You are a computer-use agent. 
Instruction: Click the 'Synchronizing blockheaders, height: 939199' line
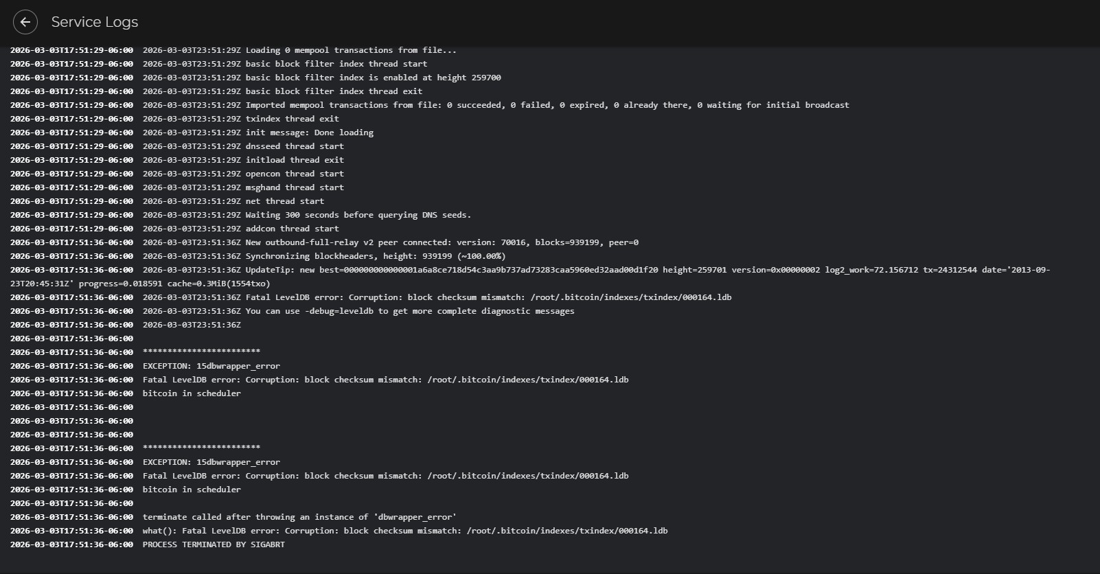(375, 256)
